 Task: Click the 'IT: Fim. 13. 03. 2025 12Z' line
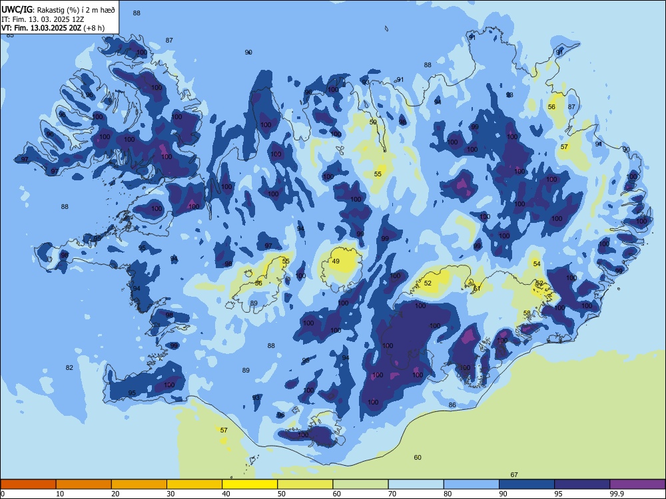tap(43, 19)
